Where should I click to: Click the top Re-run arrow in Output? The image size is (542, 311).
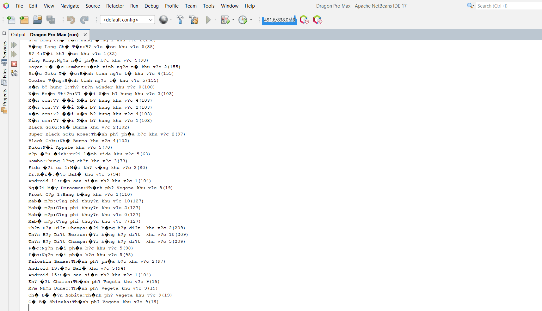(14, 45)
